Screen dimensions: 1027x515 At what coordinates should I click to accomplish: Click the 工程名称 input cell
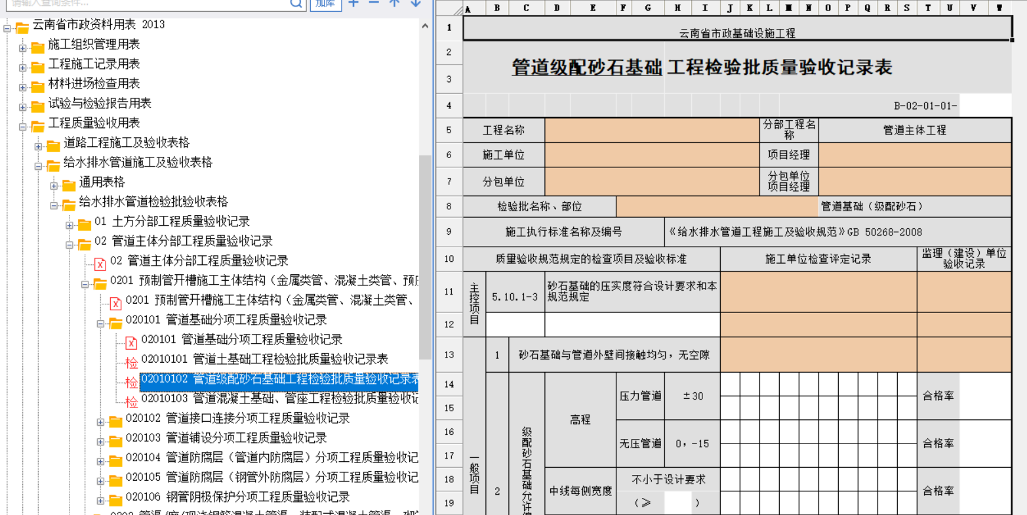(651, 130)
